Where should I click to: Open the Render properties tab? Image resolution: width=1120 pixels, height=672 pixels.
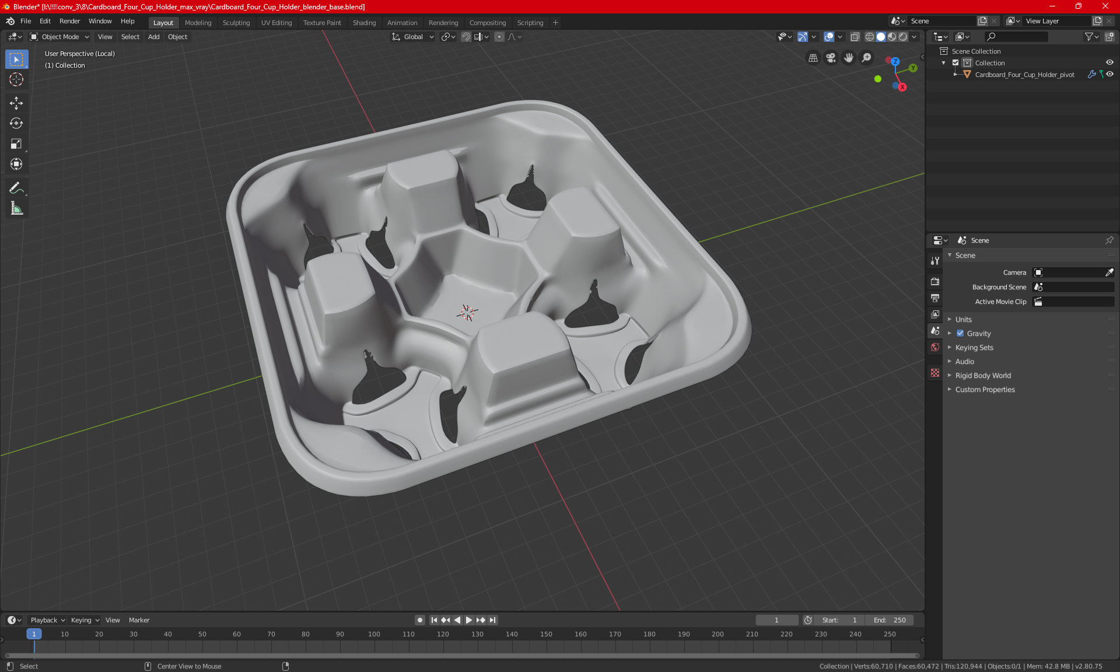click(935, 281)
